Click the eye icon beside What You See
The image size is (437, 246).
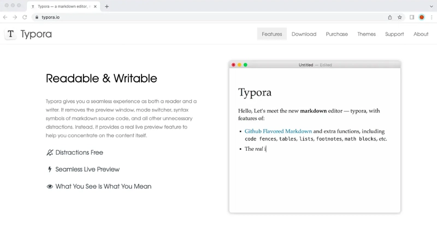[50, 186]
